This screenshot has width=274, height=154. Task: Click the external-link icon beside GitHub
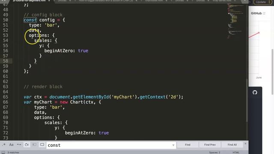(264, 13)
